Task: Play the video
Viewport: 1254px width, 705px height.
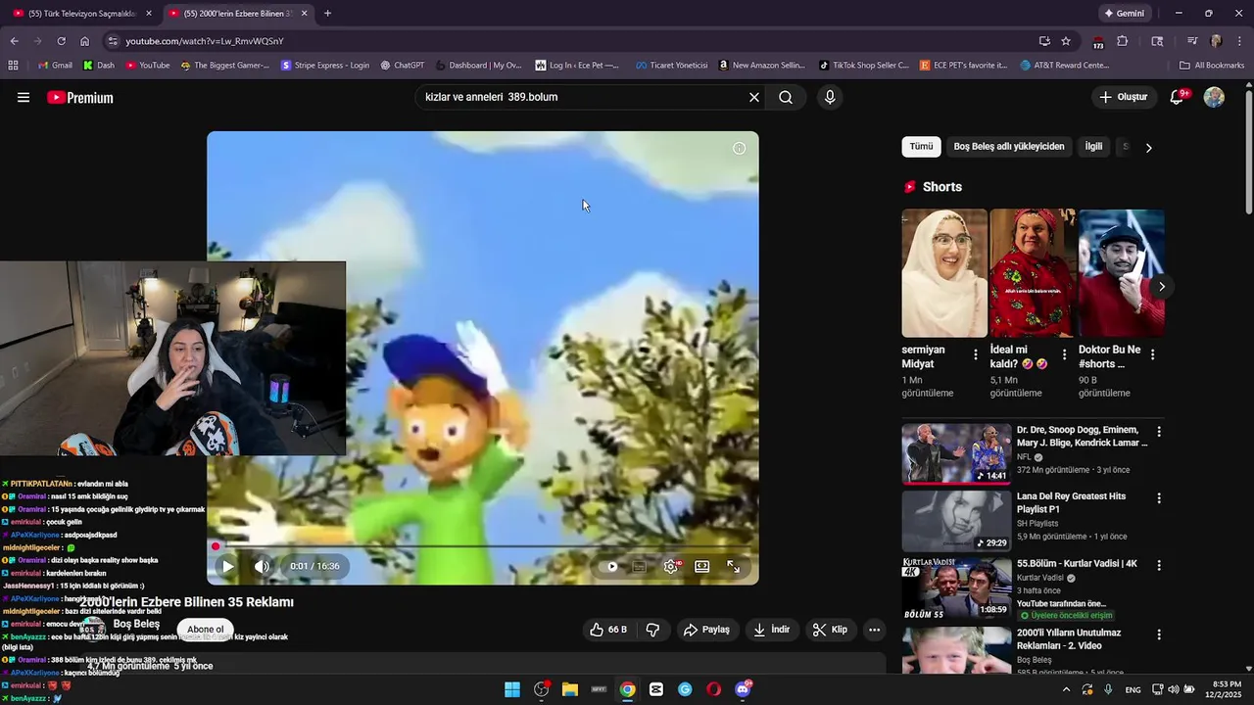Action: click(228, 566)
